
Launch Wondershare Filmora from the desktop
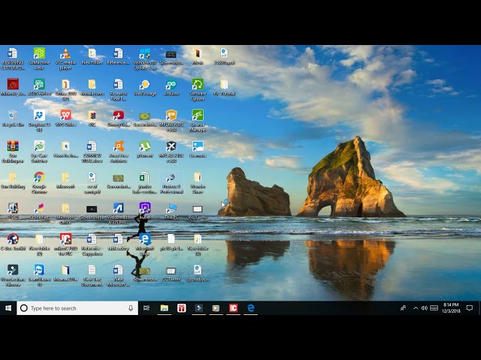point(13,270)
